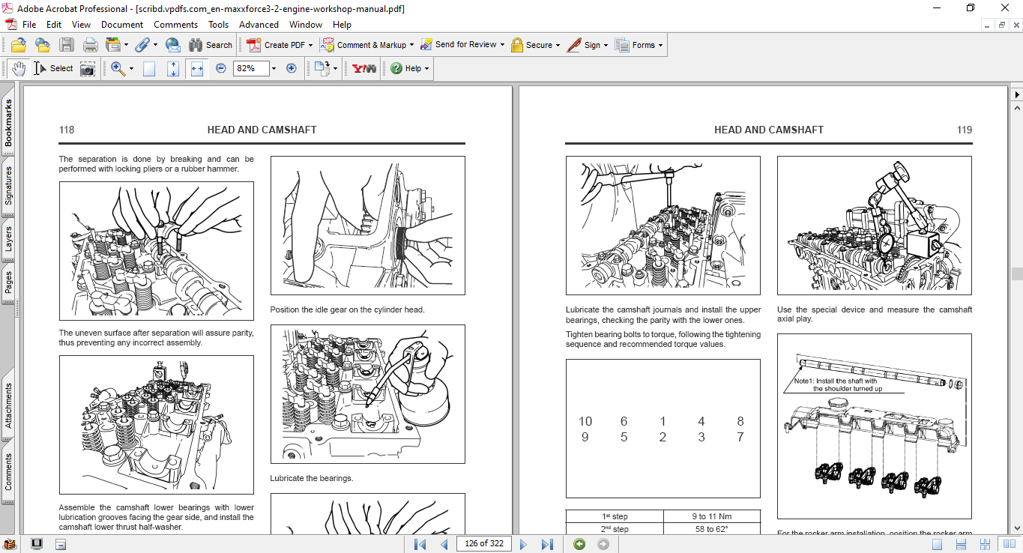1023x553 pixels.
Task: Click the vertical scrollbar thumb
Action: (1016, 274)
